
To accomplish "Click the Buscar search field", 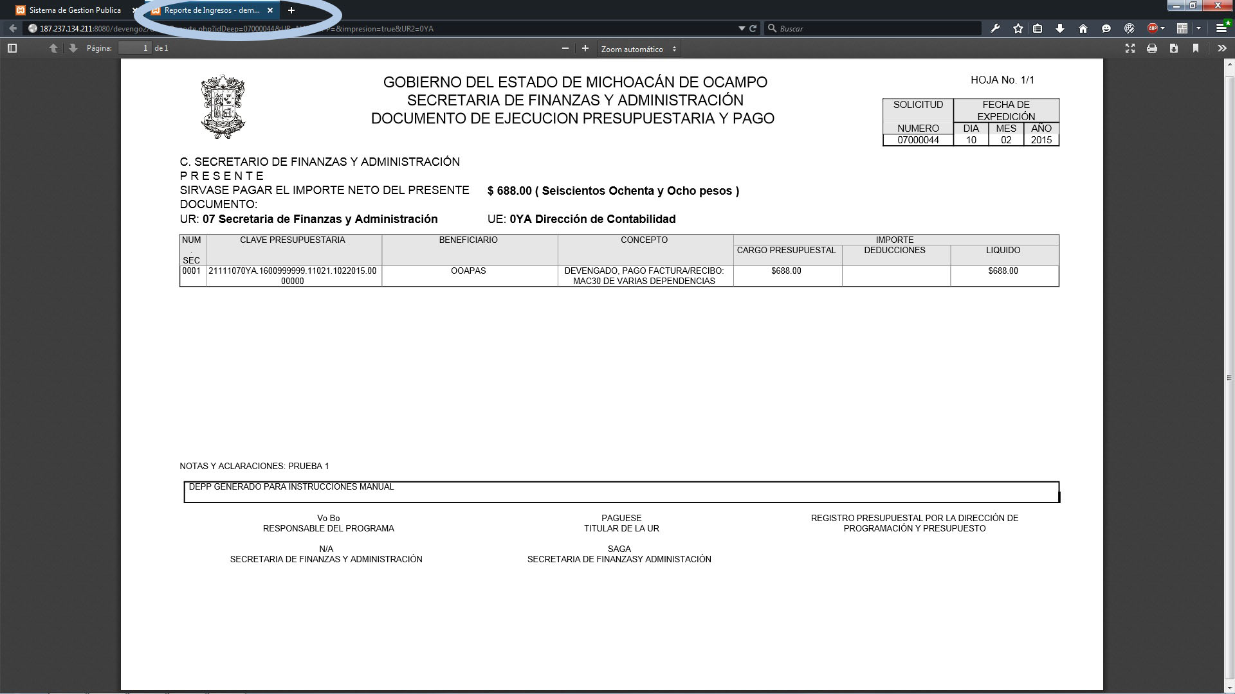I will 873,28.
